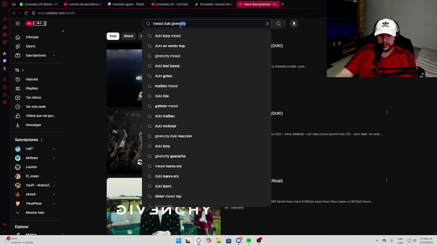Expand the Tú section

click(19, 70)
